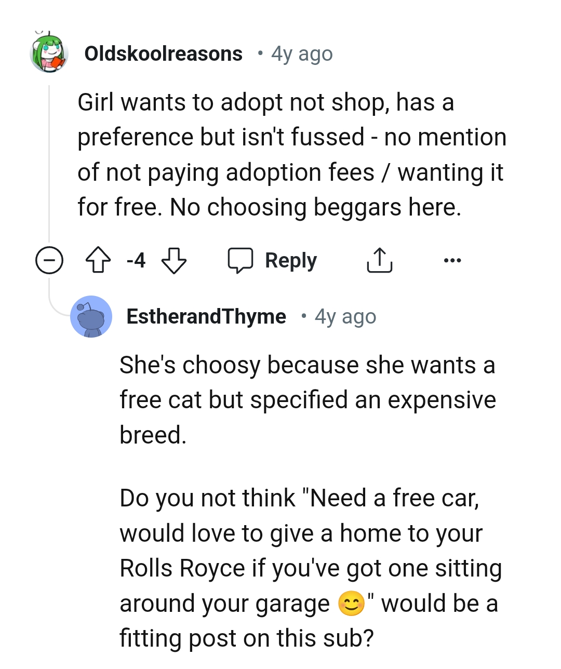
Task: Open EstherandThyme's profile via username
Action: click(x=206, y=316)
